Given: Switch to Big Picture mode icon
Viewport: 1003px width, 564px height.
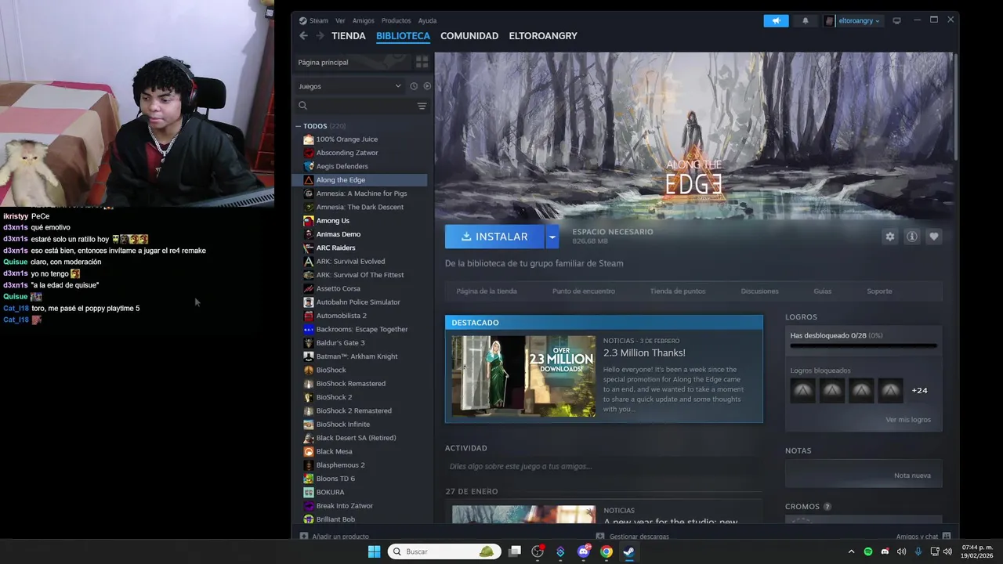Looking at the screenshot, I should (896, 21).
